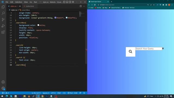Open the File menu
Viewport: 174px width, 98px height.
coord(7,2)
